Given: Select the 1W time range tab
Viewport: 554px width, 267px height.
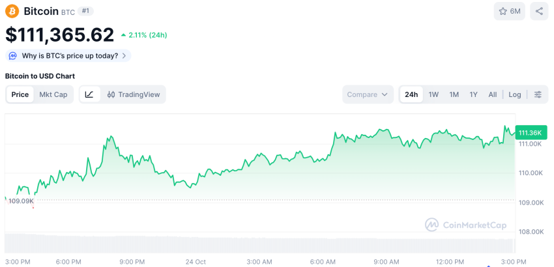Looking at the screenshot, I should point(433,94).
